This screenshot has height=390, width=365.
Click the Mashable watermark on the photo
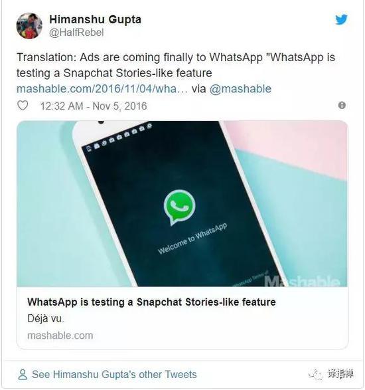coord(302,281)
